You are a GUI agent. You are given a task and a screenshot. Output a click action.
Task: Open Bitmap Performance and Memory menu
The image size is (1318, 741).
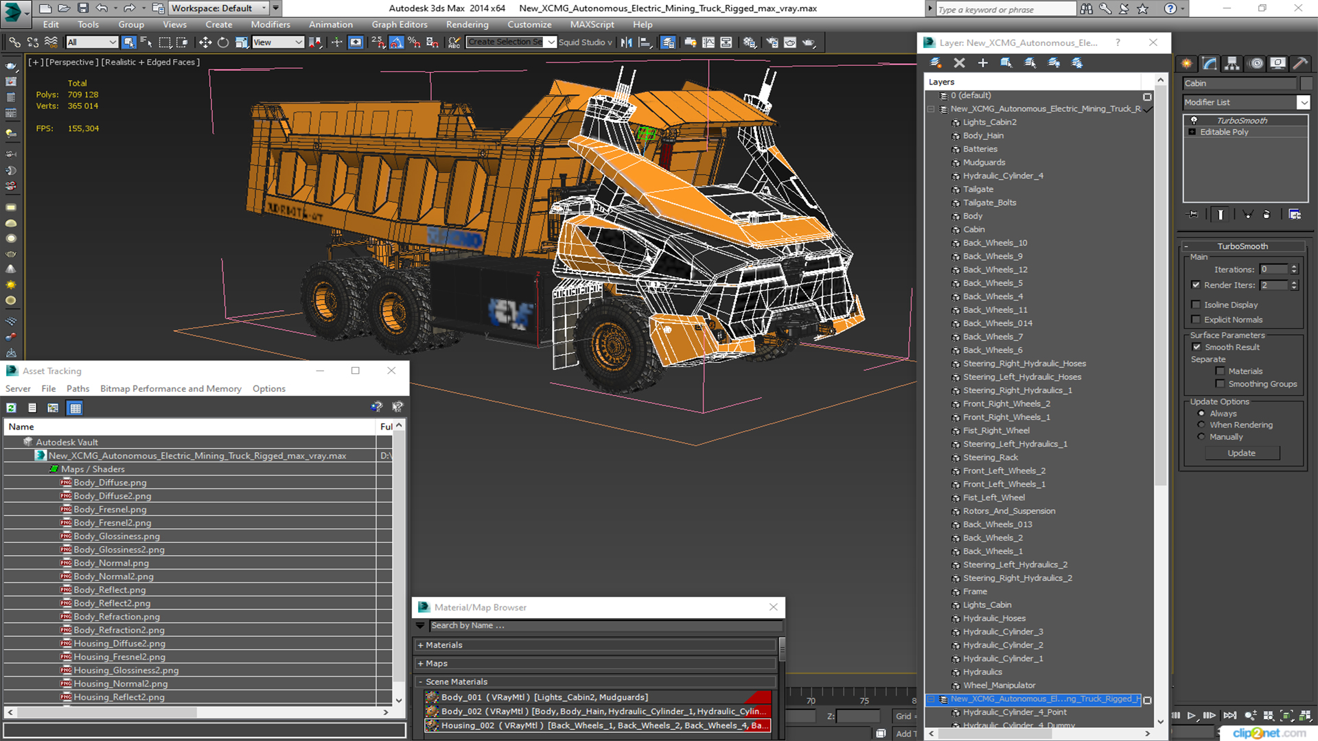tap(171, 388)
